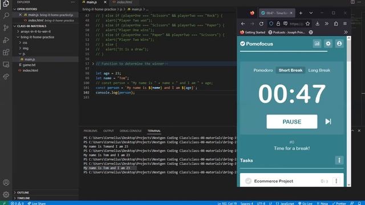The height and width of the screenshot is (205, 365).
Task: Bookmark this page with the star icon
Action: pyautogui.click(x=308, y=24)
